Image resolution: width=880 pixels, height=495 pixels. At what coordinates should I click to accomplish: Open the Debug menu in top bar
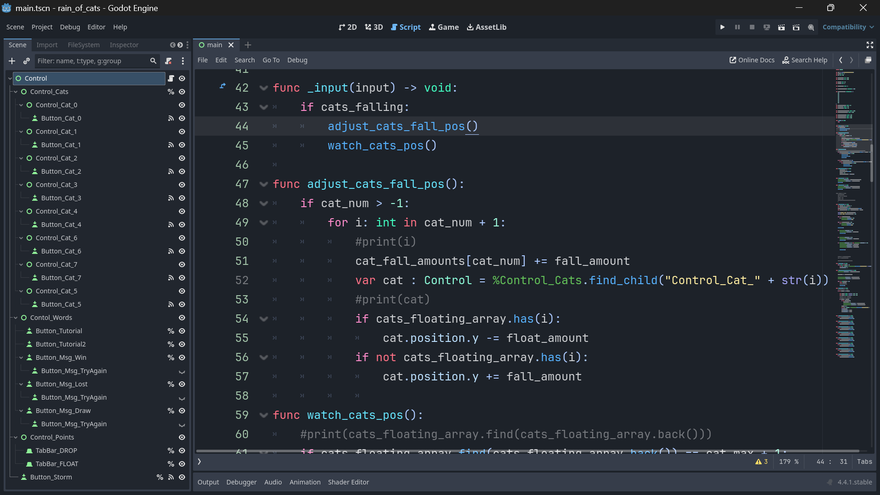pyautogui.click(x=70, y=27)
